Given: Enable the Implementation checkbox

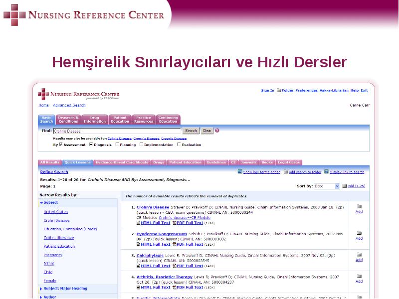Looking at the screenshot, I should (x=141, y=145).
